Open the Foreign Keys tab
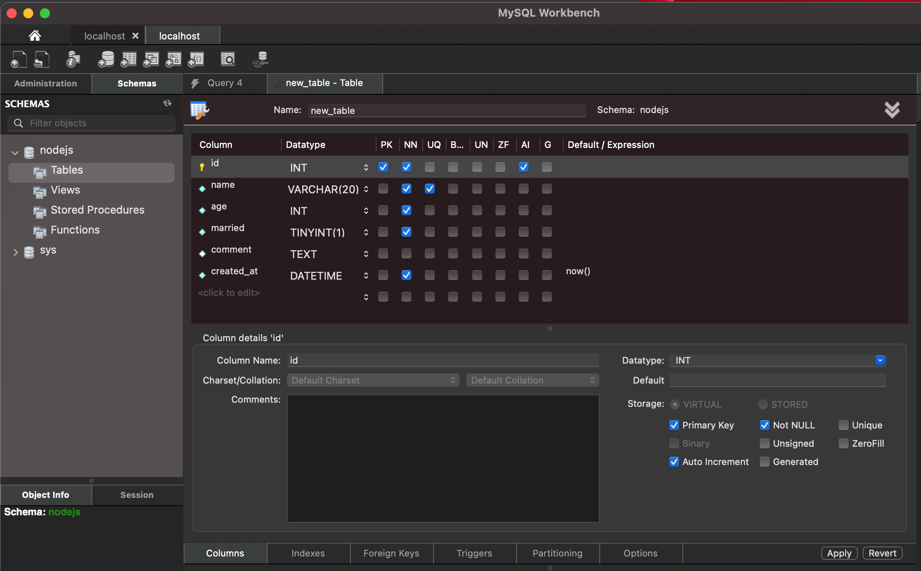 391,553
